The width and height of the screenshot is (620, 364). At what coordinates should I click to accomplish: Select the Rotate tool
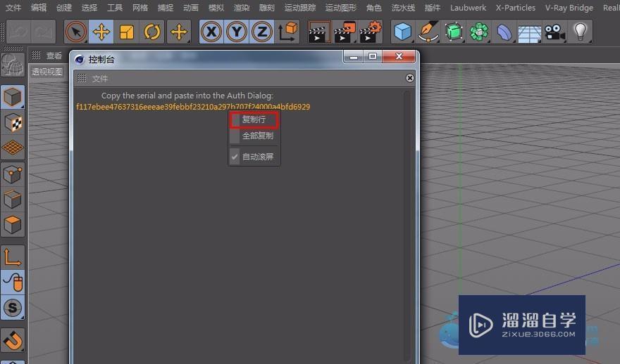pos(152,32)
